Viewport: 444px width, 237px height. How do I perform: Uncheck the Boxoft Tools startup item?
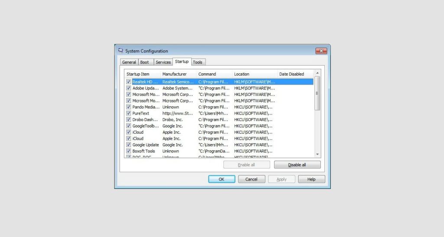[x=128, y=151]
